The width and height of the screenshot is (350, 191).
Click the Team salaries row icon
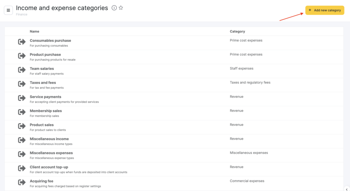click(22, 70)
